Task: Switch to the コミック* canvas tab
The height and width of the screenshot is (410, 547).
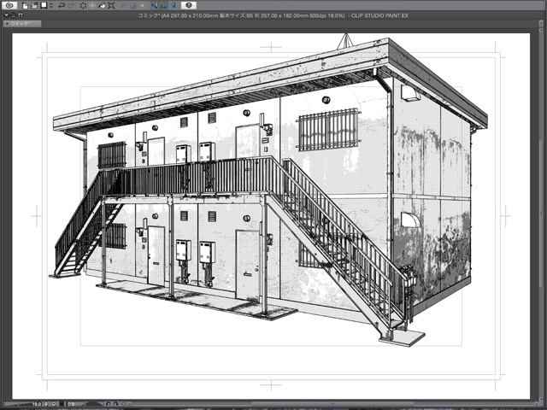Action: (22, 24)
